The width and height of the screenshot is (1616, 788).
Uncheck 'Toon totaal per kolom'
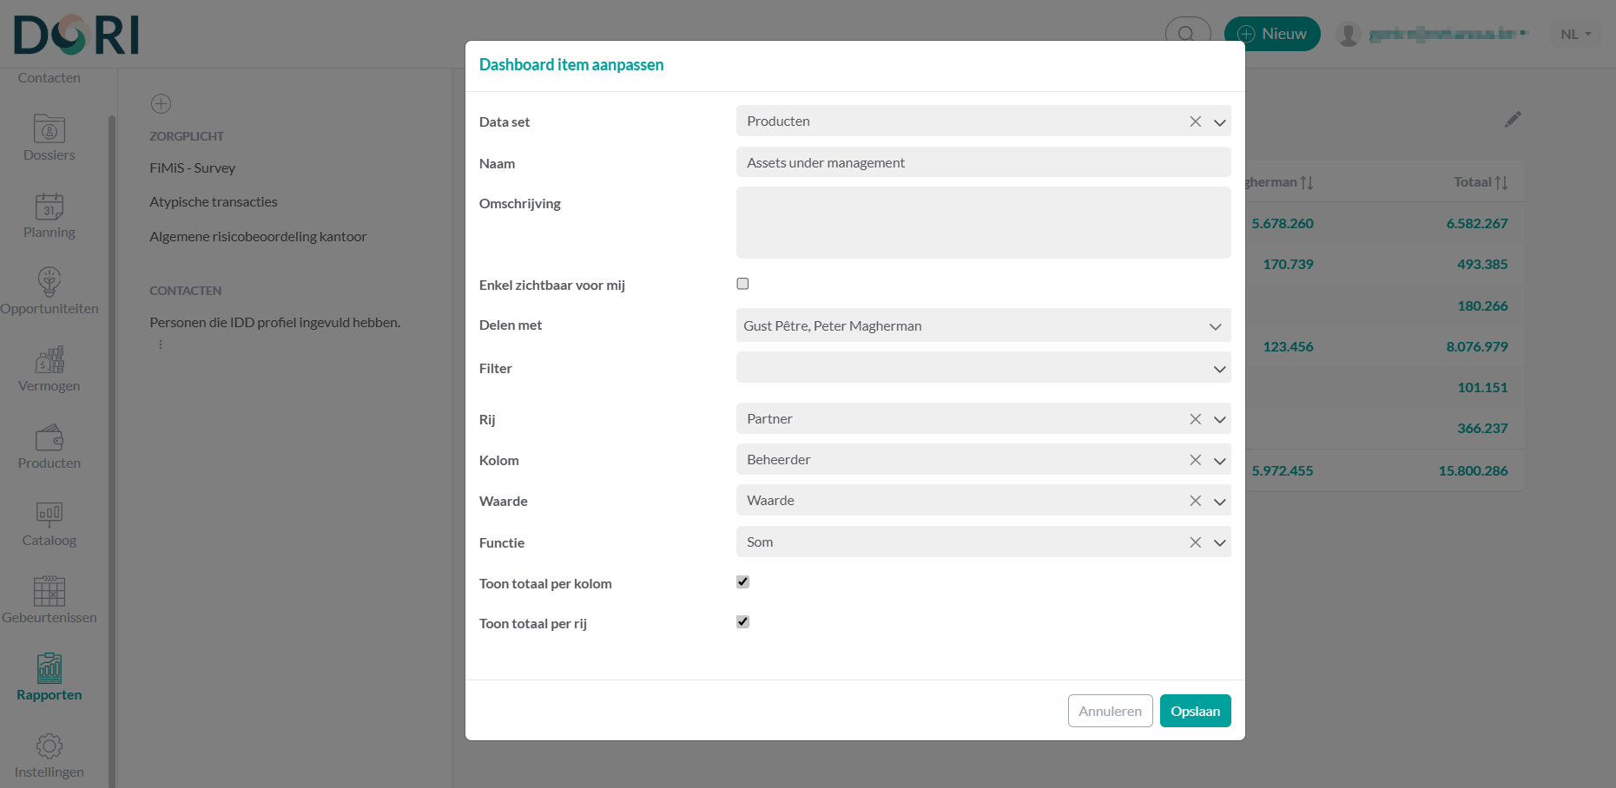[742, 582]
